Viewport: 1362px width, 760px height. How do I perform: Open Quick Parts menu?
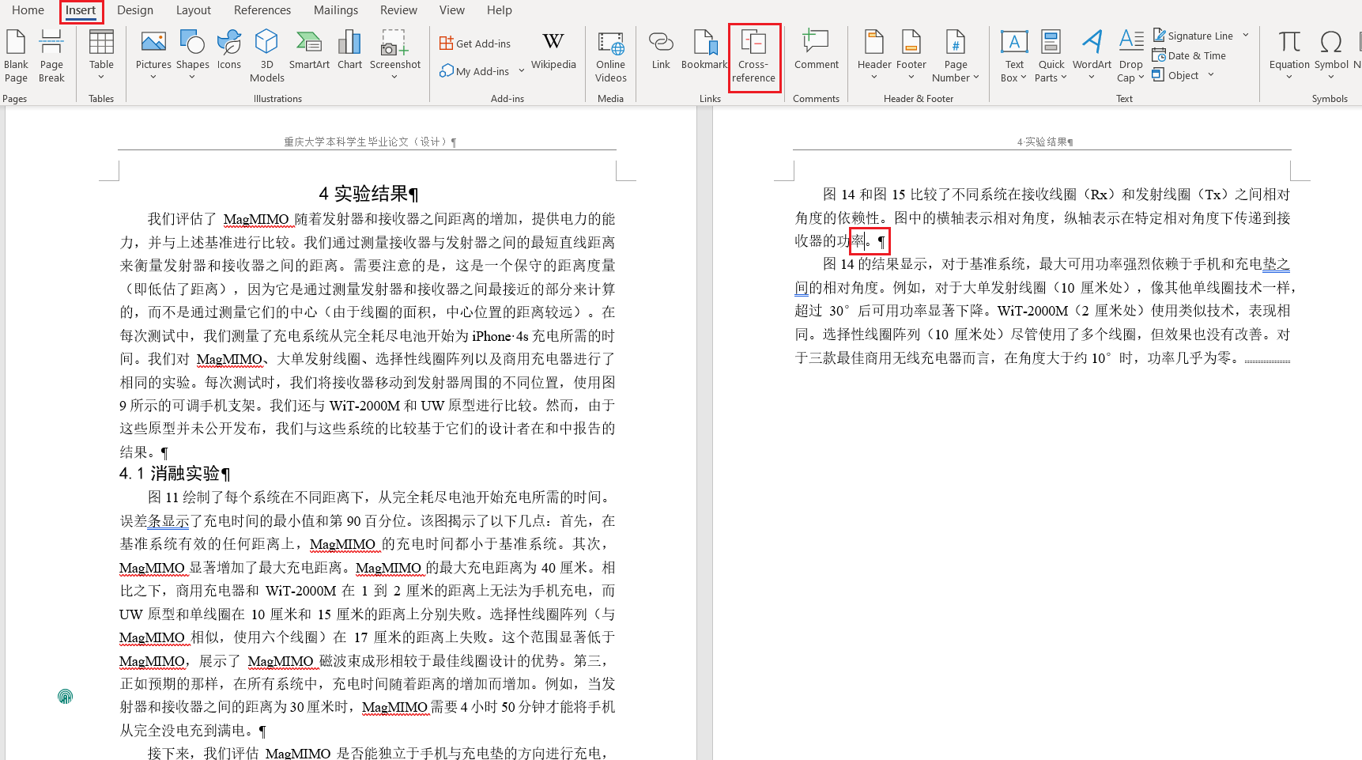tap(1051, 56)
